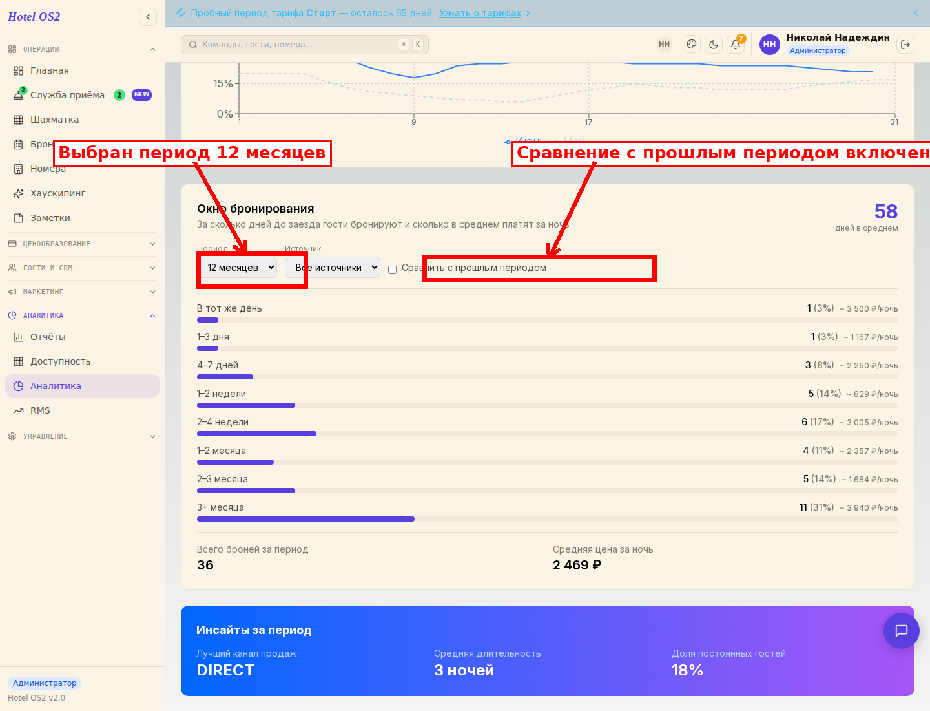Expand the МАРКЕТИНГ sidebar section
930x711 pixels.
(x=82, y=292)
